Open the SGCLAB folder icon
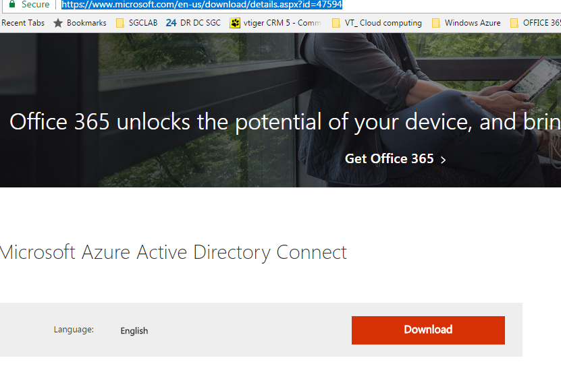This screenshot has height=389, width=561. pyautogui.click(x=120, y=23)
